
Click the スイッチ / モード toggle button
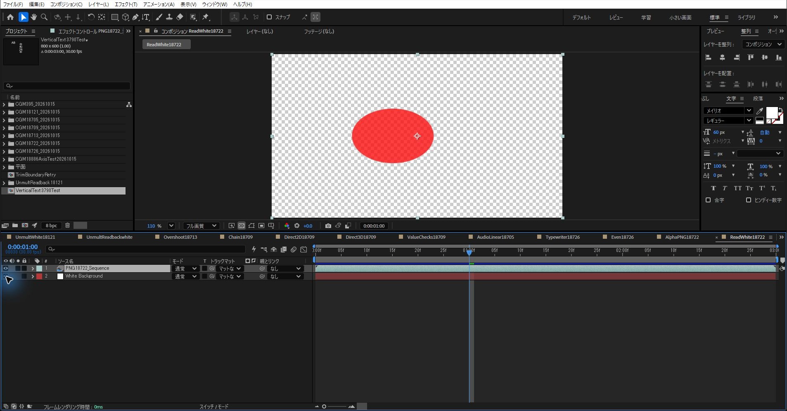(213, 406)
